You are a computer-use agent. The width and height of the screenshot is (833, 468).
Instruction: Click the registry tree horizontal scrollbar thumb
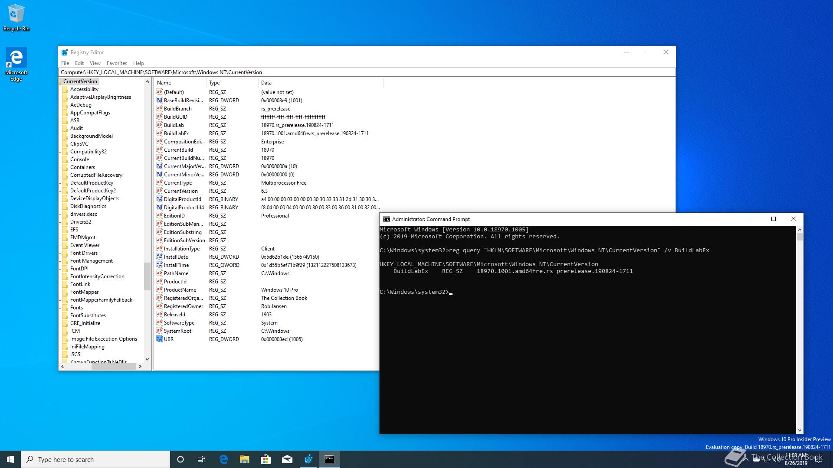114,367
